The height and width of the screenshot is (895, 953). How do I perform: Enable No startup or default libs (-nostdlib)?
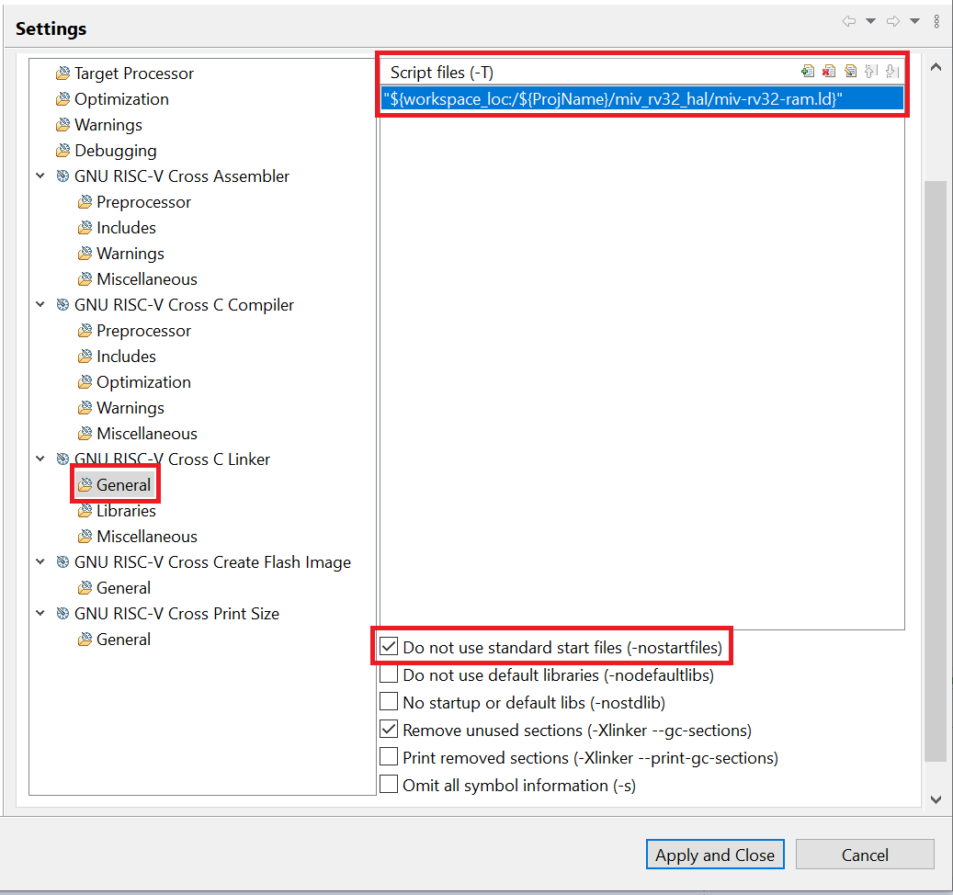coord(389,702)
